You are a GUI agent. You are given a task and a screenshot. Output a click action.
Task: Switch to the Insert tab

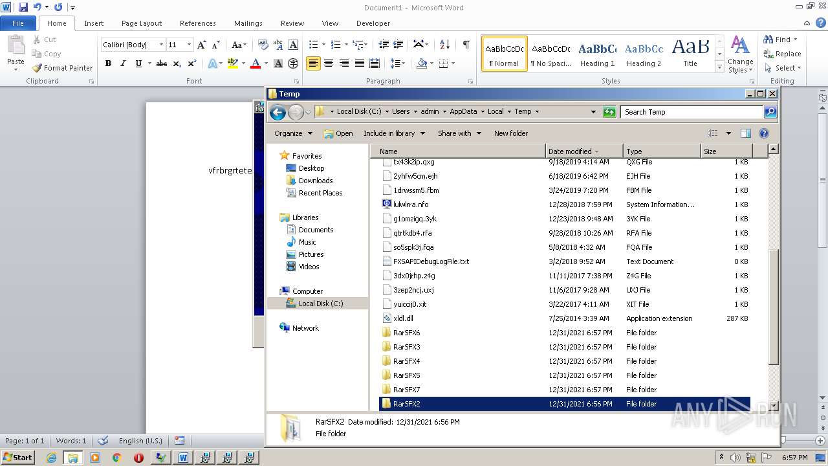(94, 23)
